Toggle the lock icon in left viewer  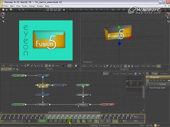click(x=76, y=66)
